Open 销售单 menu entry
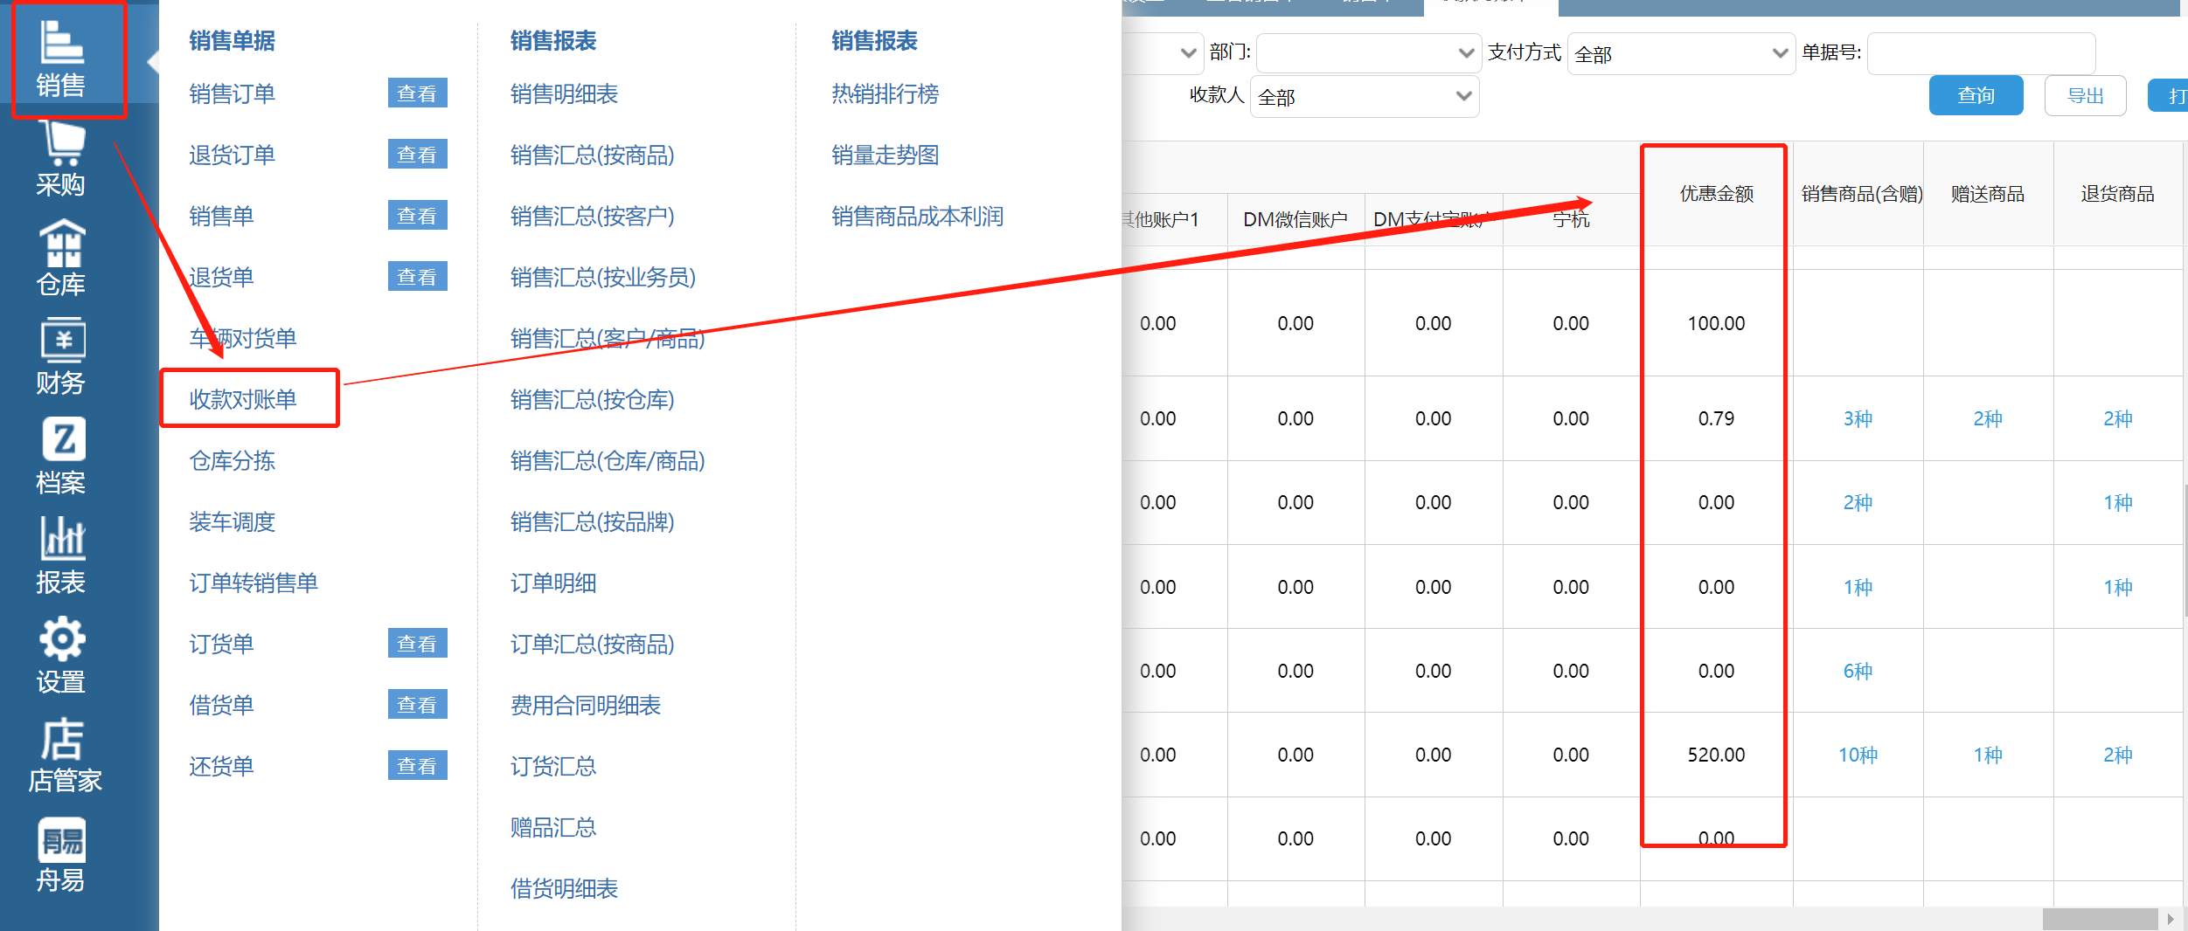The image size is (2188, 931). pyautogui.click(x=222, y=216)
